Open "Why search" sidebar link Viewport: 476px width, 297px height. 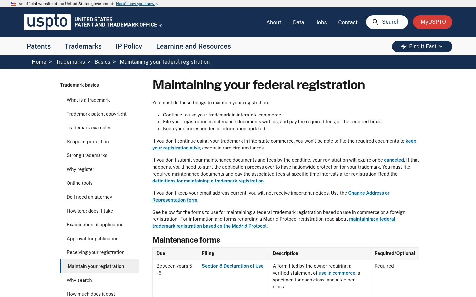click(x=79, y=280)
